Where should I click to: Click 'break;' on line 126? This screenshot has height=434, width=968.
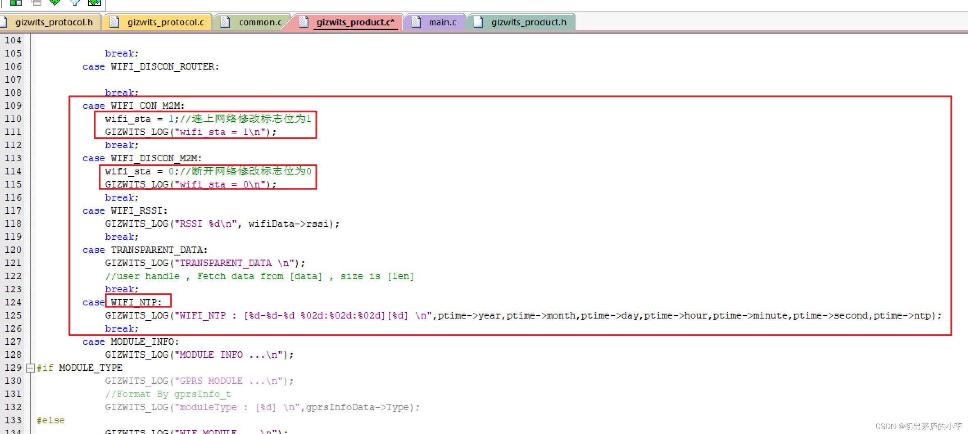(122, 328)
